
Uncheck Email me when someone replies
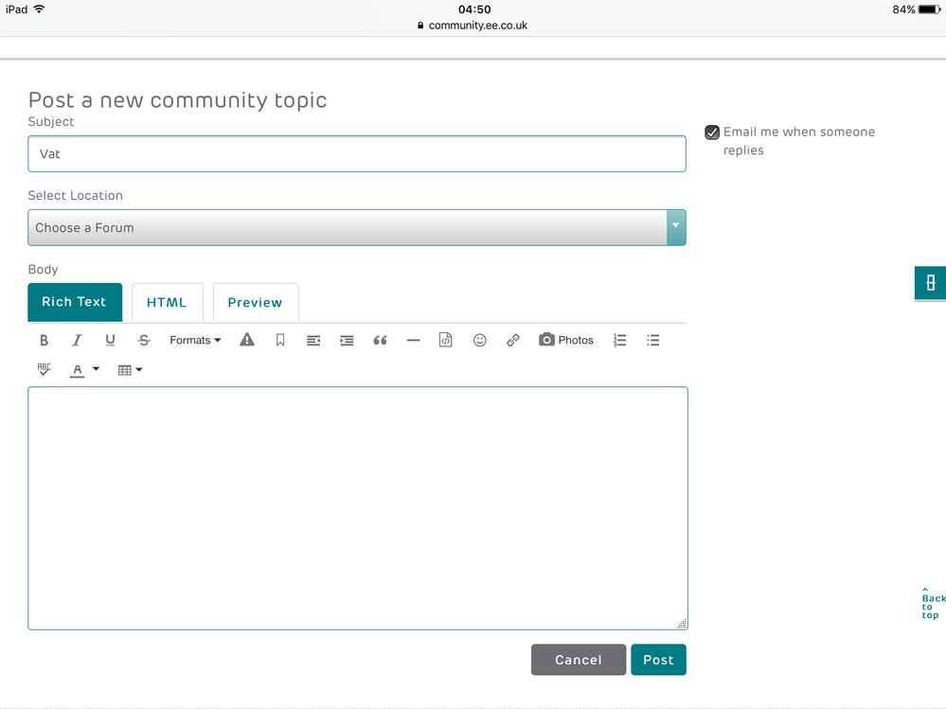pos(712,133)
